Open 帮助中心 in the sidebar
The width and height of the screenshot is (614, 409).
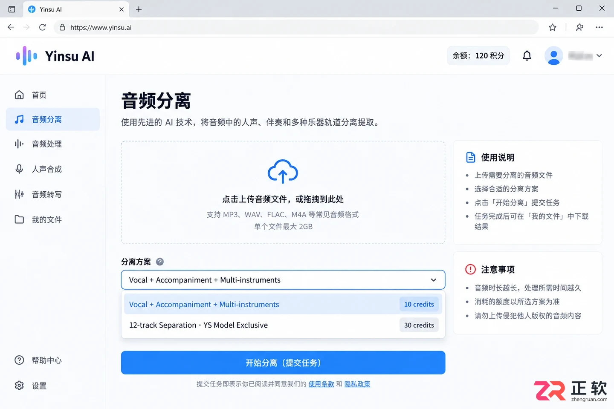click(53, 360)
